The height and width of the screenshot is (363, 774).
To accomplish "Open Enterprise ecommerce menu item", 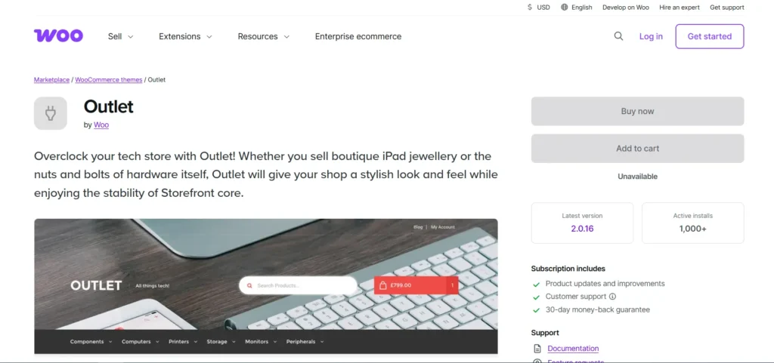I will point(358,36).
